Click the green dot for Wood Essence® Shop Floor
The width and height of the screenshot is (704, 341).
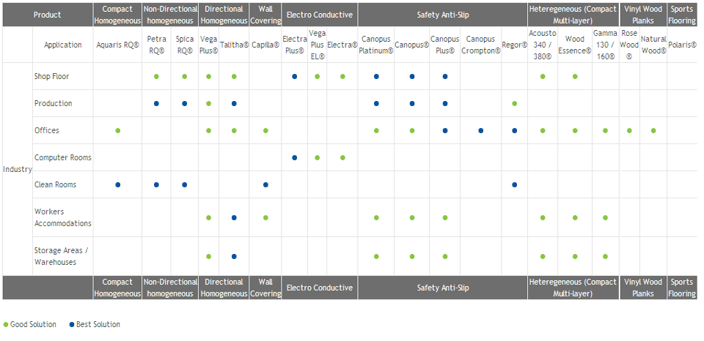[x=575, y=77]
